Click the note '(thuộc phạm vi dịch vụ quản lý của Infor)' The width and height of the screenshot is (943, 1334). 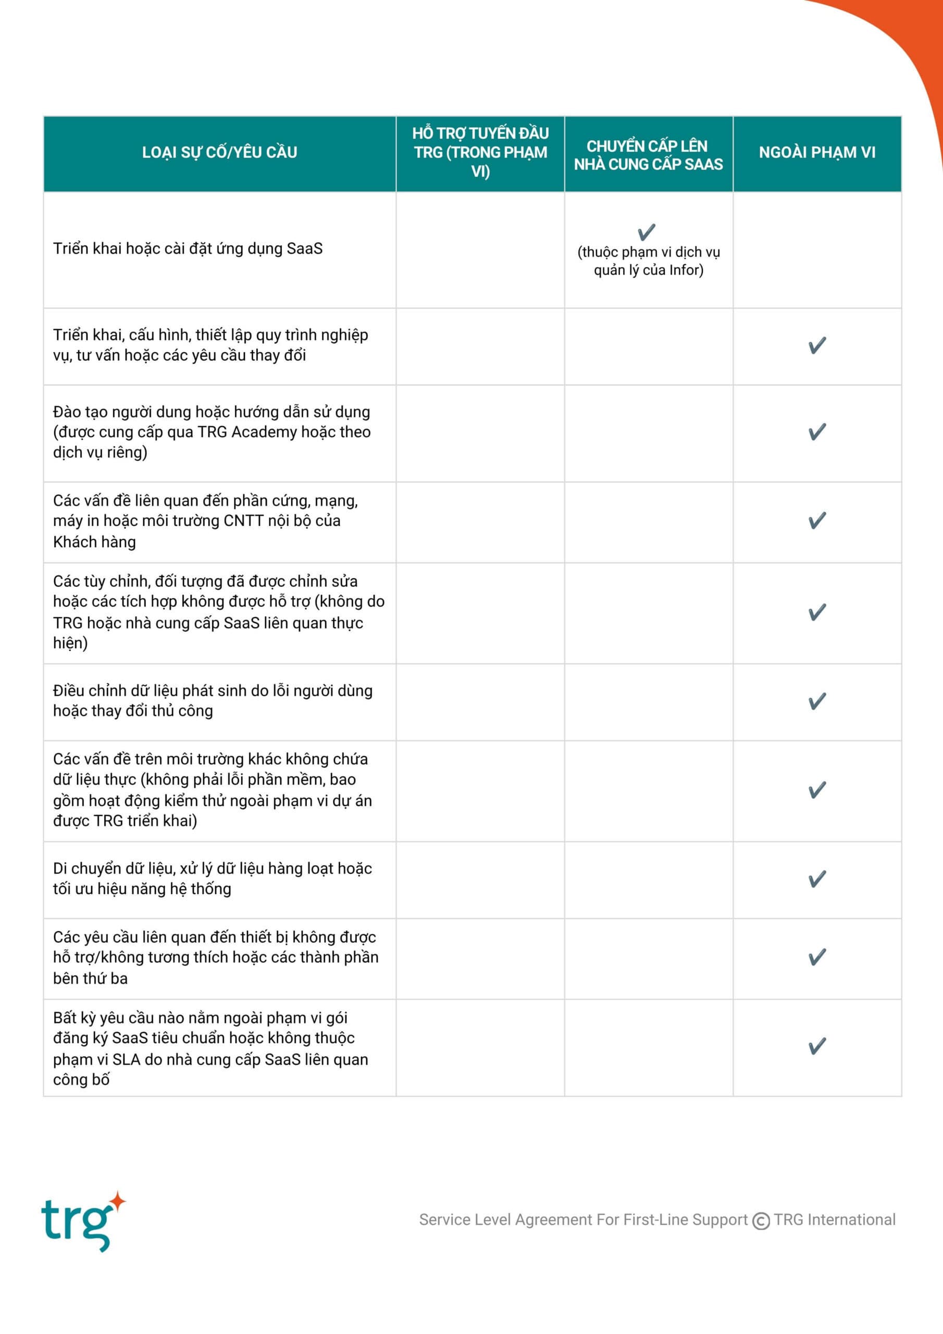tap(649, 261)
